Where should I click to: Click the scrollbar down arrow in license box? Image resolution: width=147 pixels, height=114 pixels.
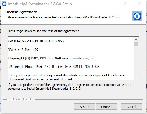136,77
